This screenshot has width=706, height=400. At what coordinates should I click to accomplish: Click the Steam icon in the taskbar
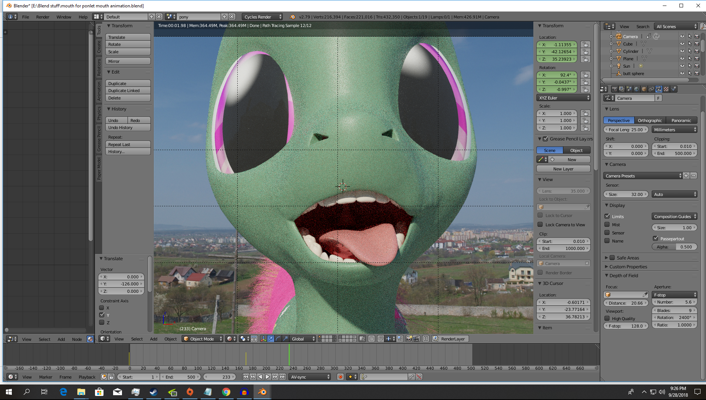tap(153, 392)
